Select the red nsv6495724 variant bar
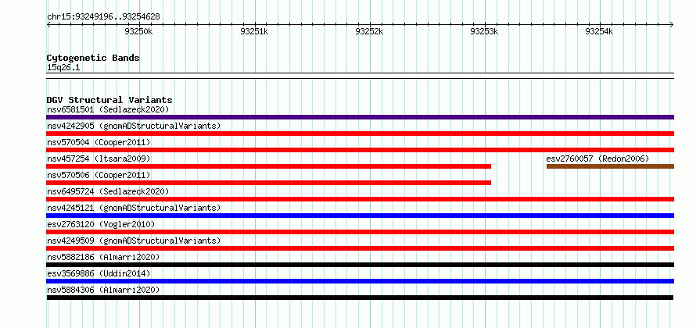Screen dimensions: 696x328 pyautogui.click(x=360, y=199)
